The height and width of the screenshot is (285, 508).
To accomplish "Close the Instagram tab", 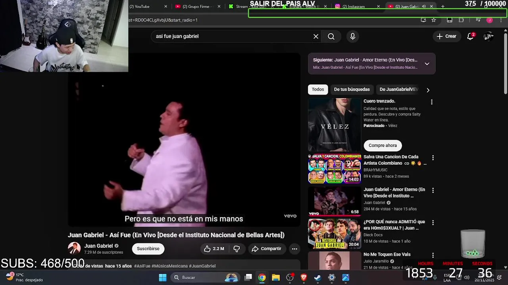I will (x=378, y=6).
